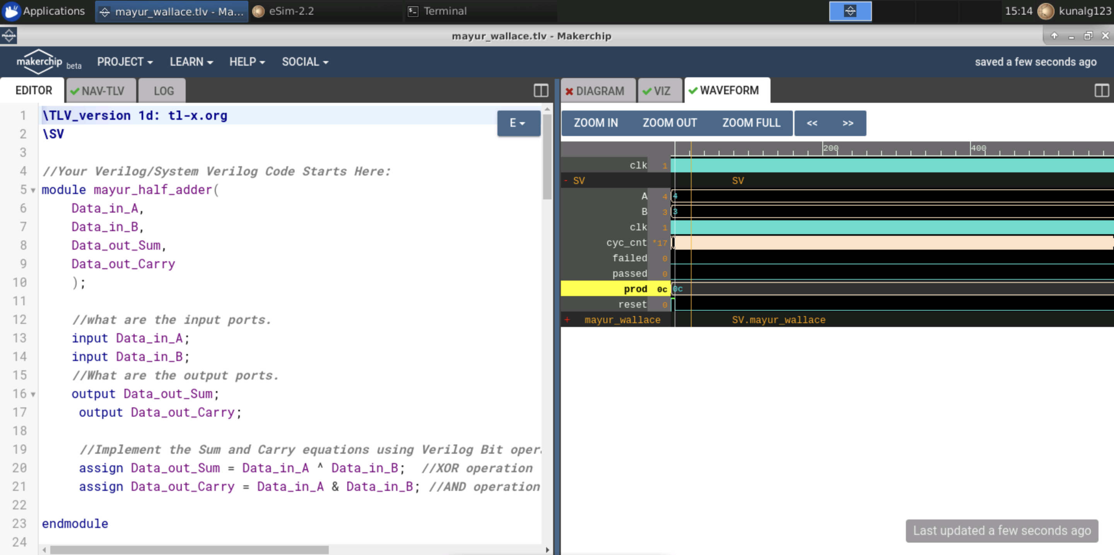1114x555 pixels.
Task: Expand the mayur_wallace signal group
Action: pos(567,320)
